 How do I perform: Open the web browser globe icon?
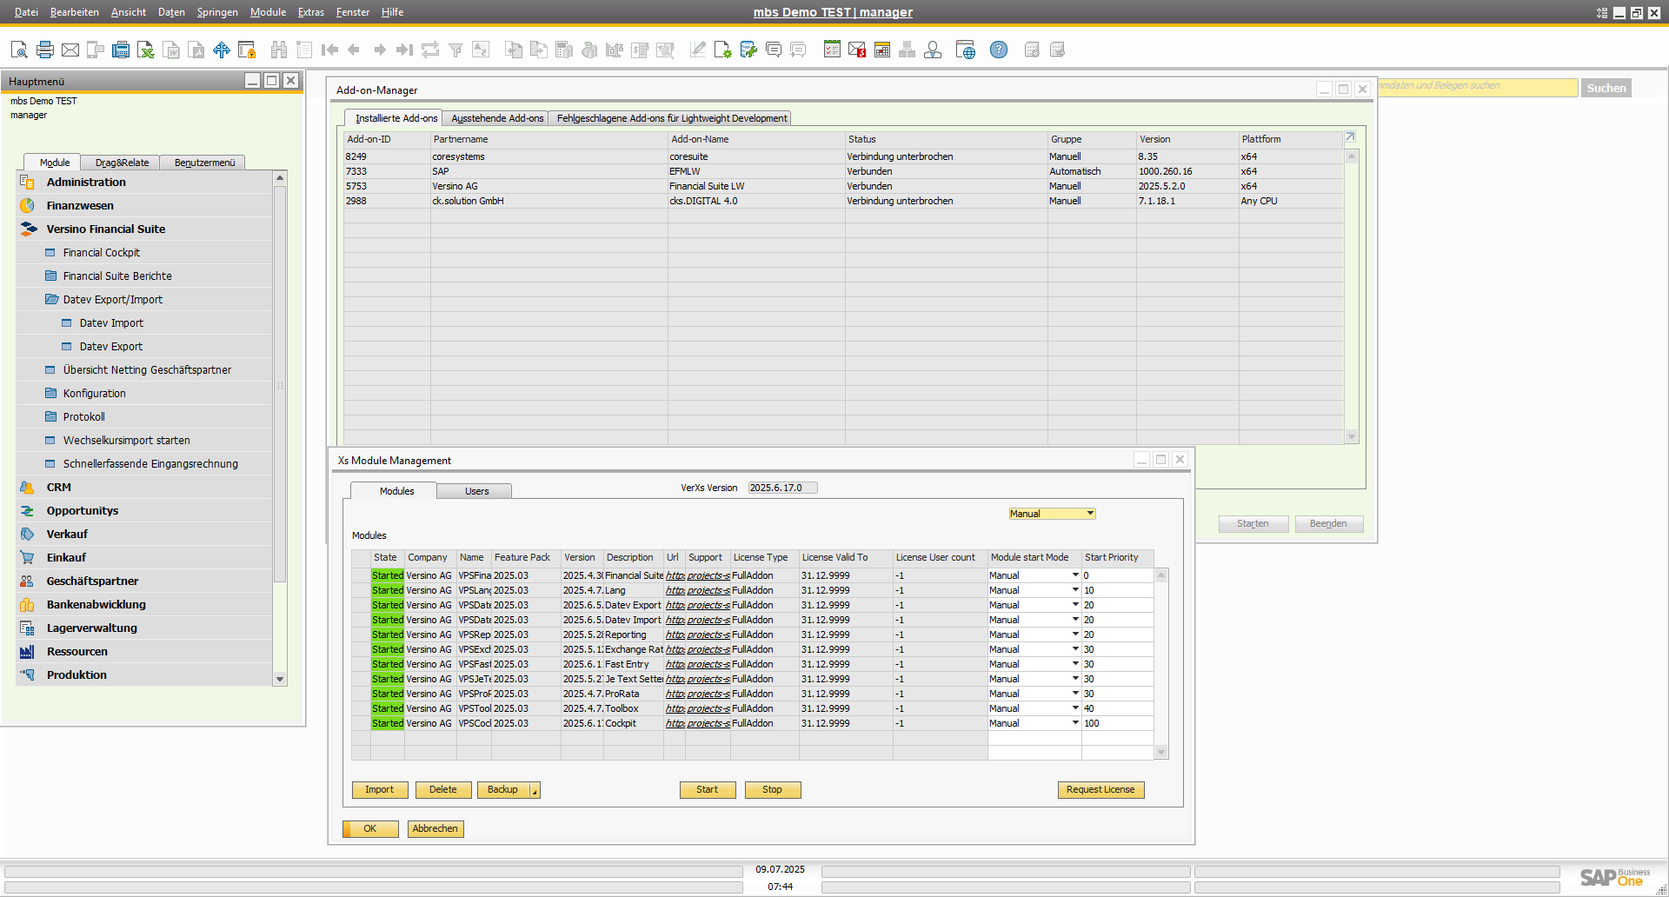966,50
